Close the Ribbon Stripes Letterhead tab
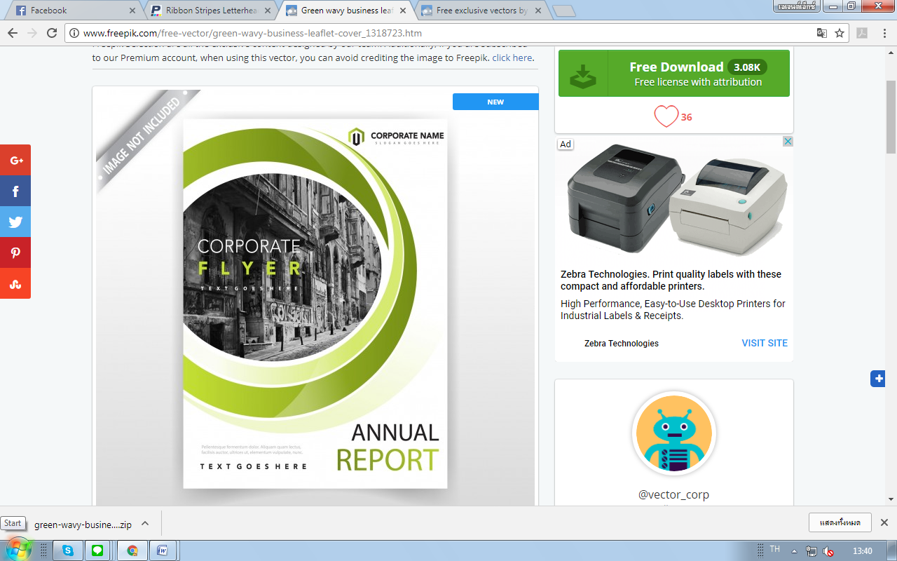 268,11
